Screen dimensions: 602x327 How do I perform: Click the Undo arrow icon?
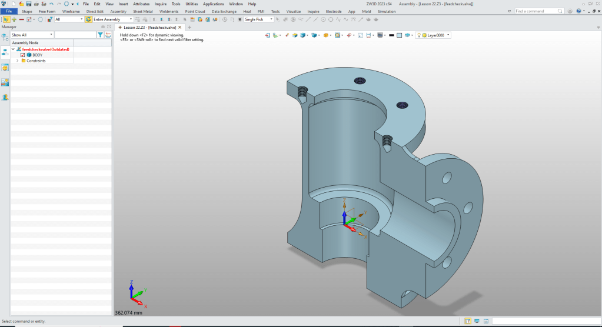pos(51,4)
